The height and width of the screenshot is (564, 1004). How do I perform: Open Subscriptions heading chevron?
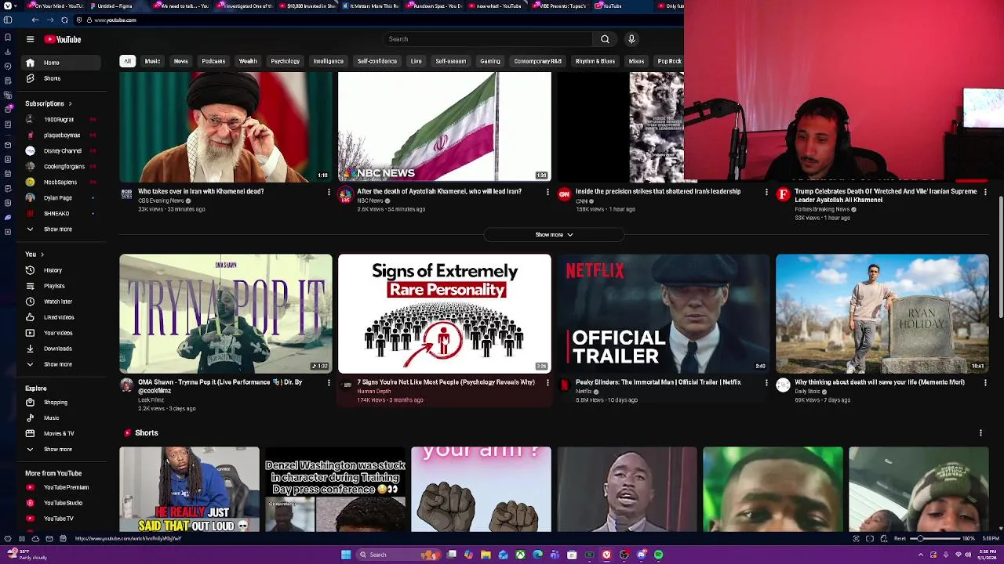(70, 103)
